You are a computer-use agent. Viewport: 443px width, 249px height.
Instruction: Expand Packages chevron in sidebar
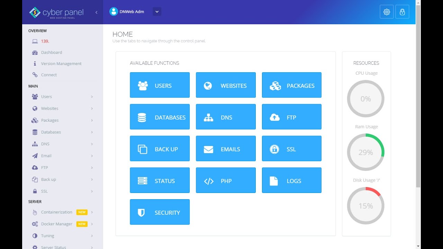[x=92, y=120]
